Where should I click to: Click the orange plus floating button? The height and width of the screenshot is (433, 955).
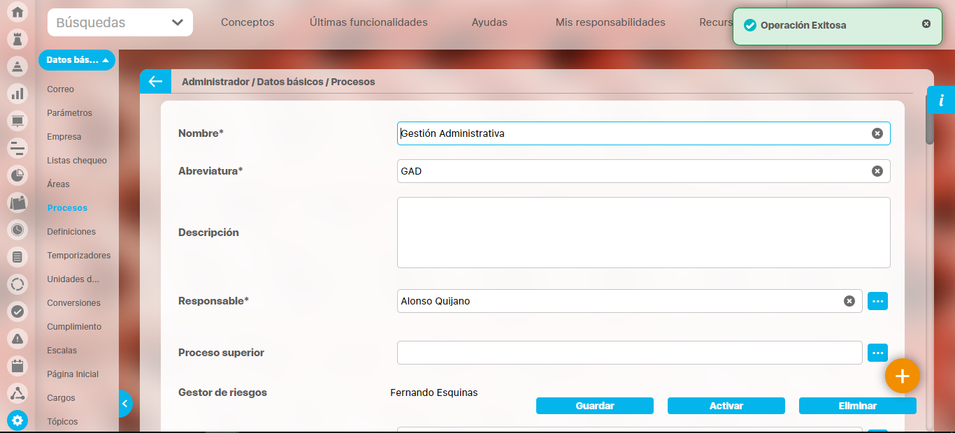[x=903, y=376]
